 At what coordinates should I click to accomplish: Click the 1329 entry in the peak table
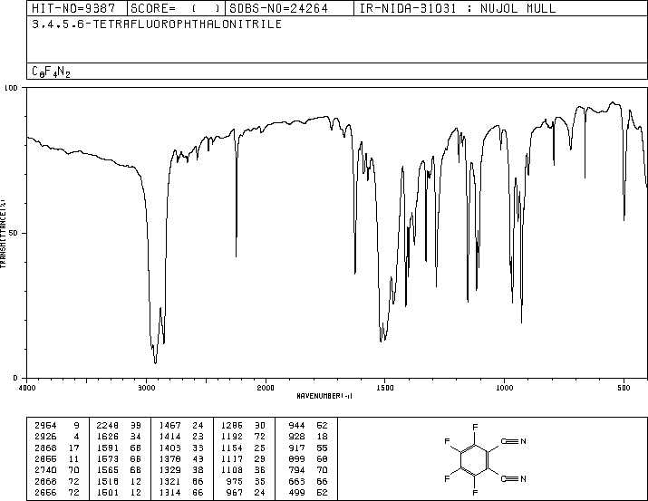coord(169,470)
